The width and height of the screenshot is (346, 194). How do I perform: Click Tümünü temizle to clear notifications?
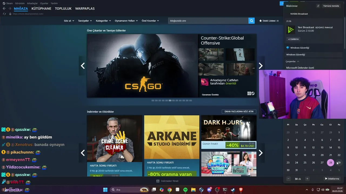[331, 6]
